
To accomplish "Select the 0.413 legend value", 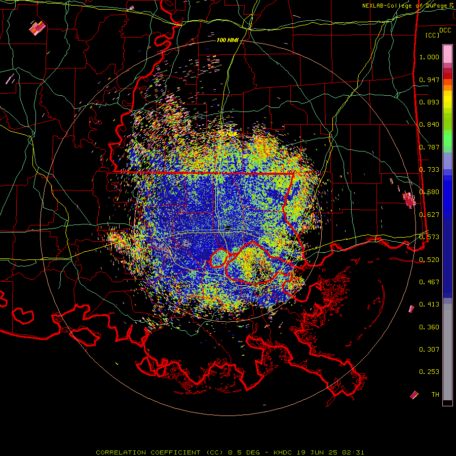I will [x=429, y=304].
